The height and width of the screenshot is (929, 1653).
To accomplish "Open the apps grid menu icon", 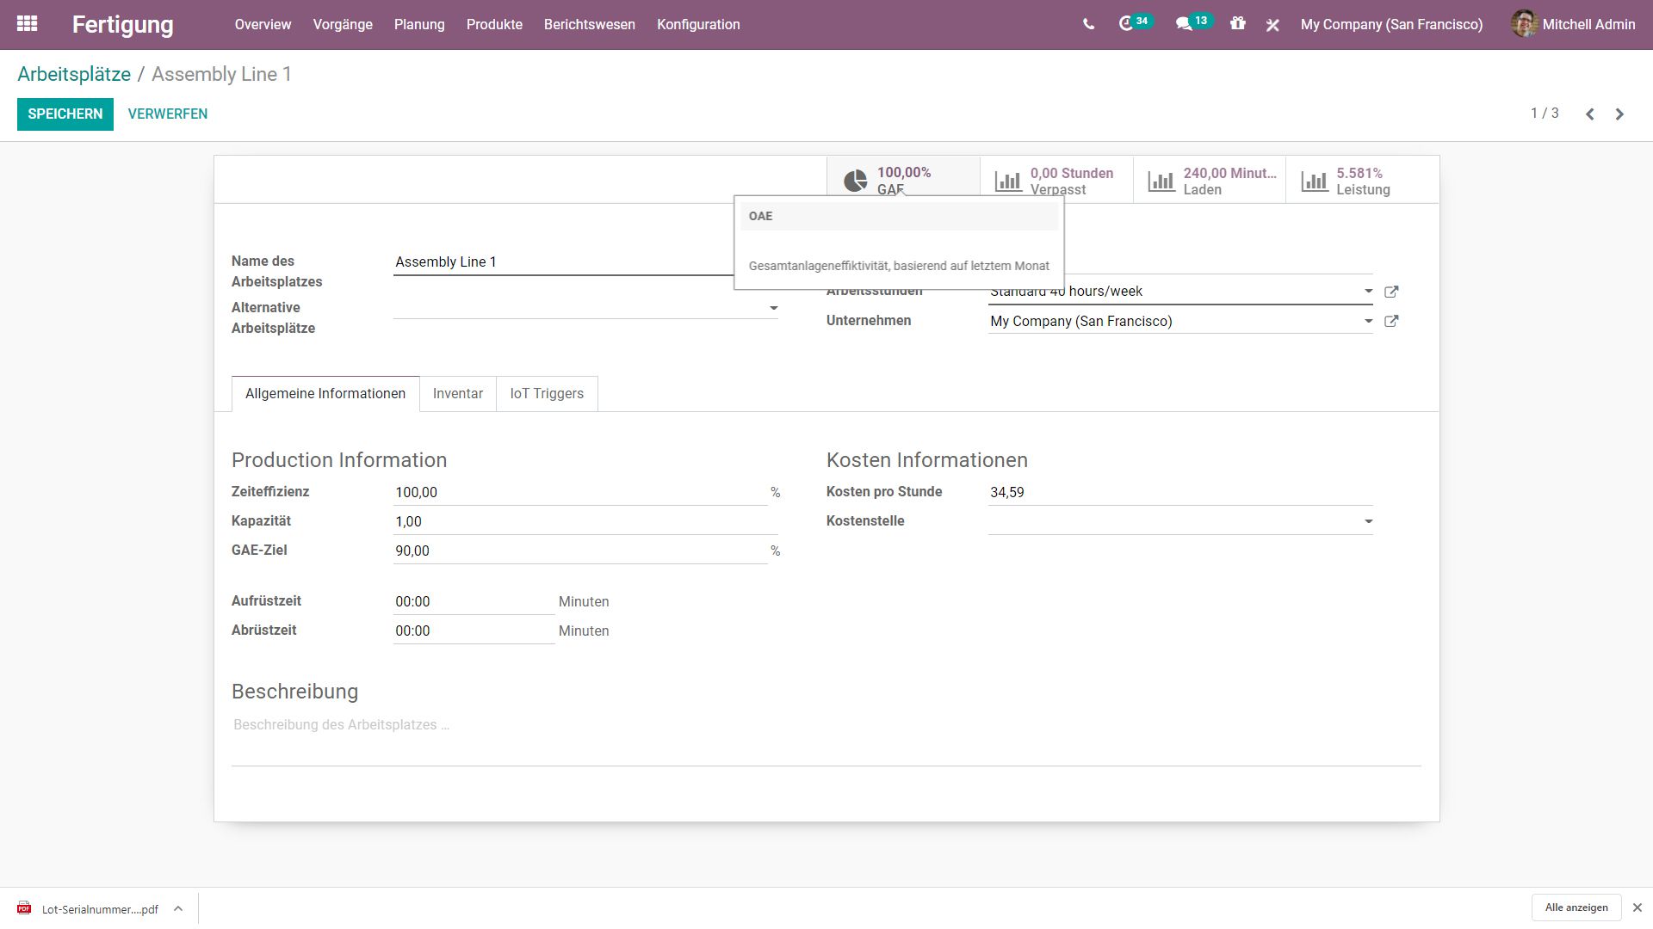I will click(27, 24).
